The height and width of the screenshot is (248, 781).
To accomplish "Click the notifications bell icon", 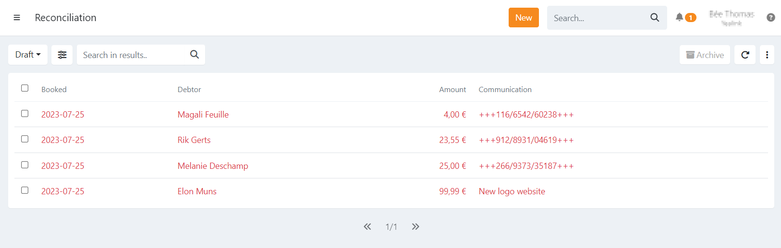I will pyautogui.click(x=679, y=17).
